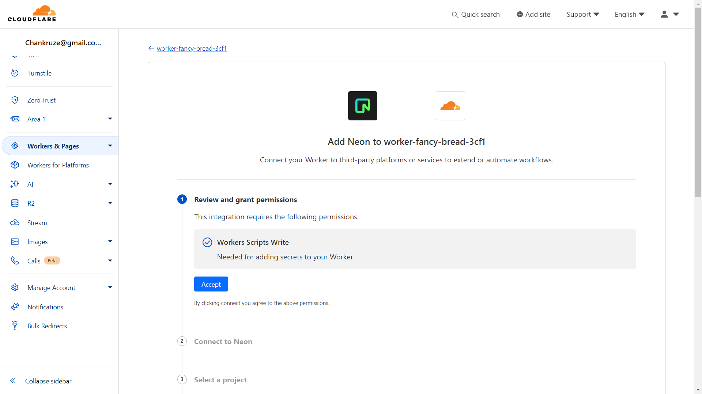
Task: Click the Notifications megaphone icon
Action: click(x=15, y=307)
